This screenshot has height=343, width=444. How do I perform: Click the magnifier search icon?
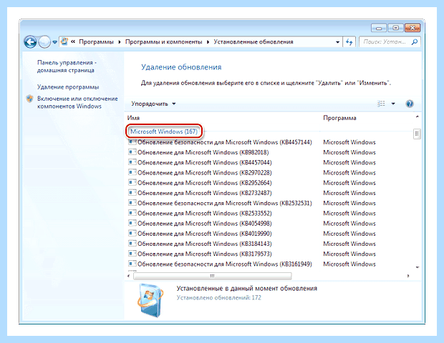coord(415,42)
